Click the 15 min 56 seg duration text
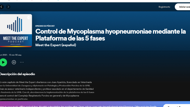 click(x=15, y=55)
